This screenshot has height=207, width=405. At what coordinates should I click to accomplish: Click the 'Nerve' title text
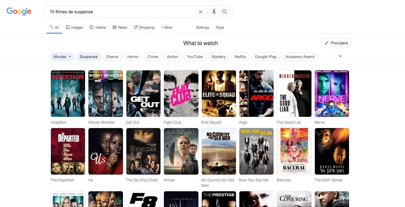coord(320,122)
